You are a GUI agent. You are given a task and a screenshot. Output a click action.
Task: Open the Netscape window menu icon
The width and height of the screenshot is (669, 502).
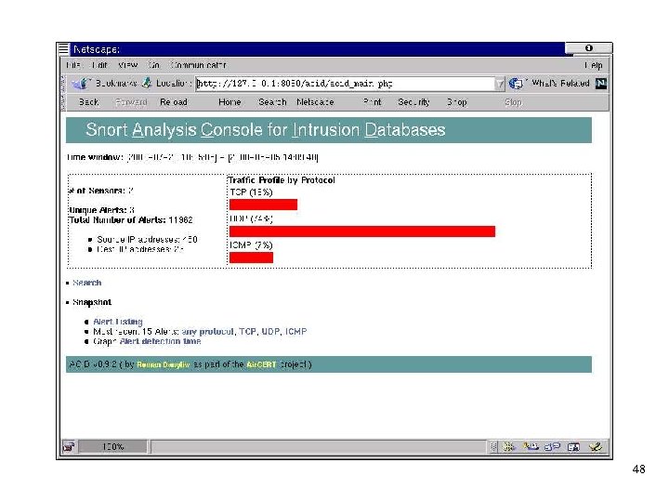point(63,49)
